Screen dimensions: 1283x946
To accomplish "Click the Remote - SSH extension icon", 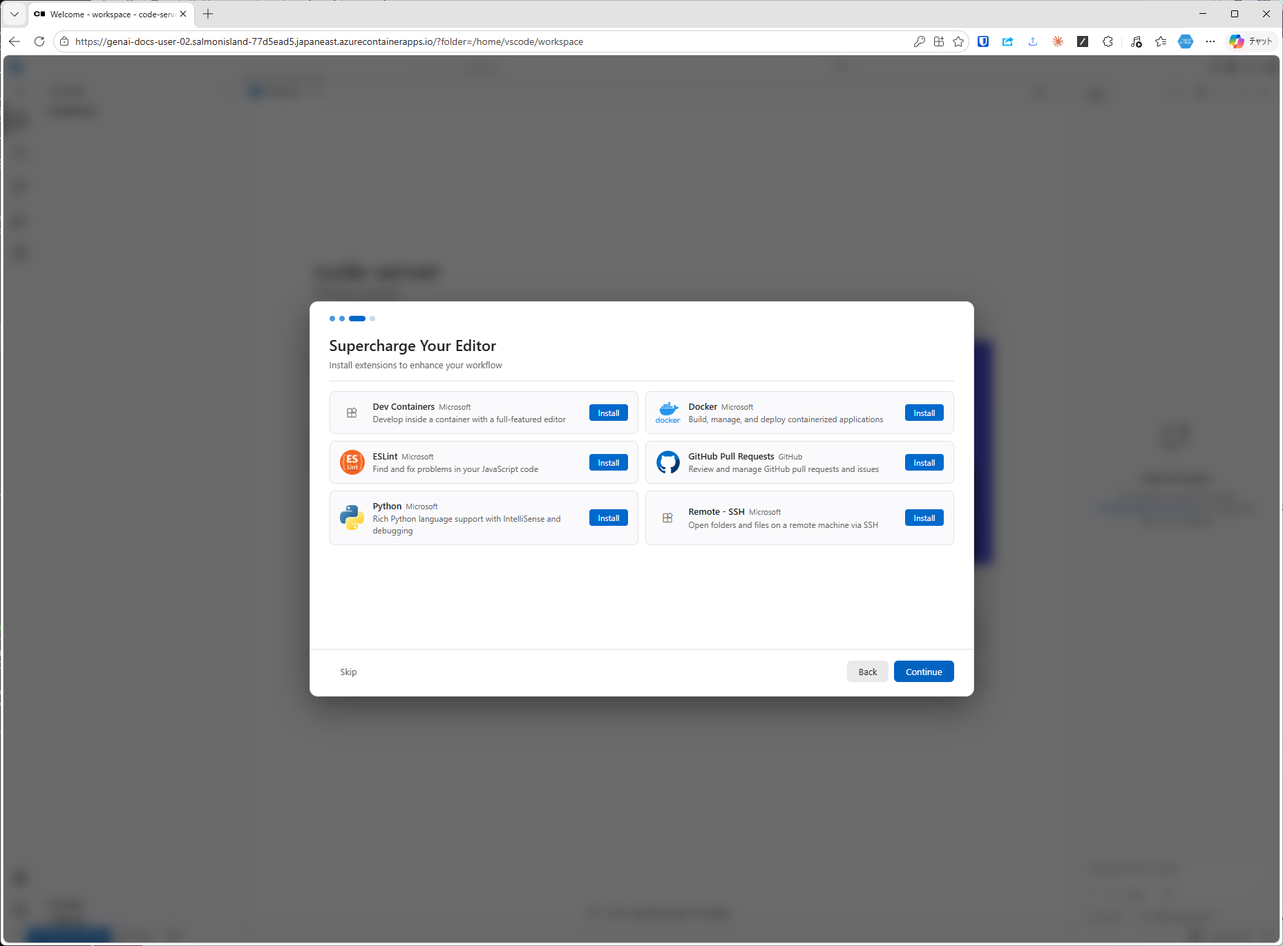I will pyautogui.click(x=667, y=518).
